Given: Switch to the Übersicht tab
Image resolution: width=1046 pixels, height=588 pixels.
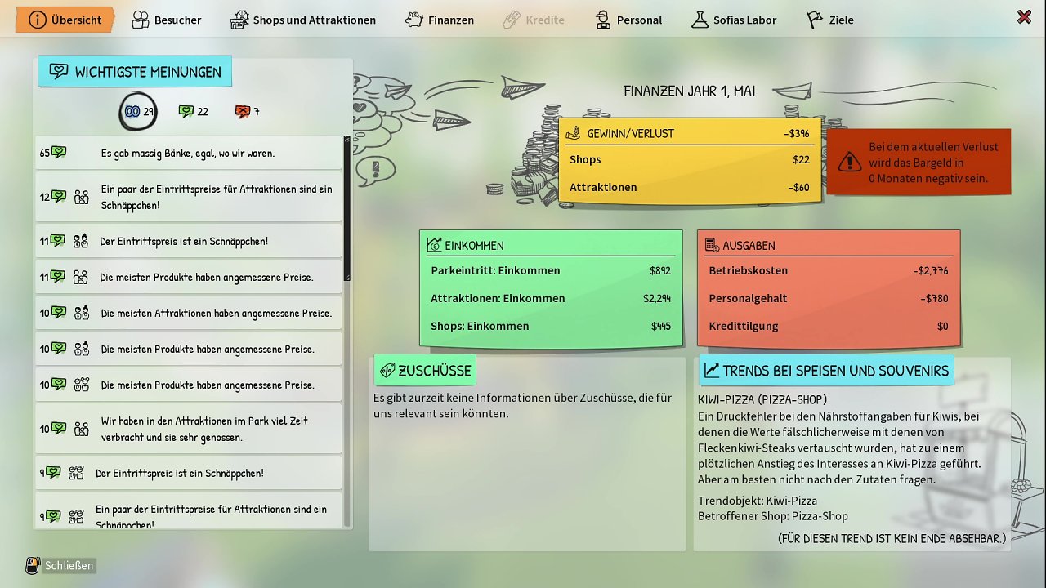Looking at the screenshot, I should click(65, 20).
